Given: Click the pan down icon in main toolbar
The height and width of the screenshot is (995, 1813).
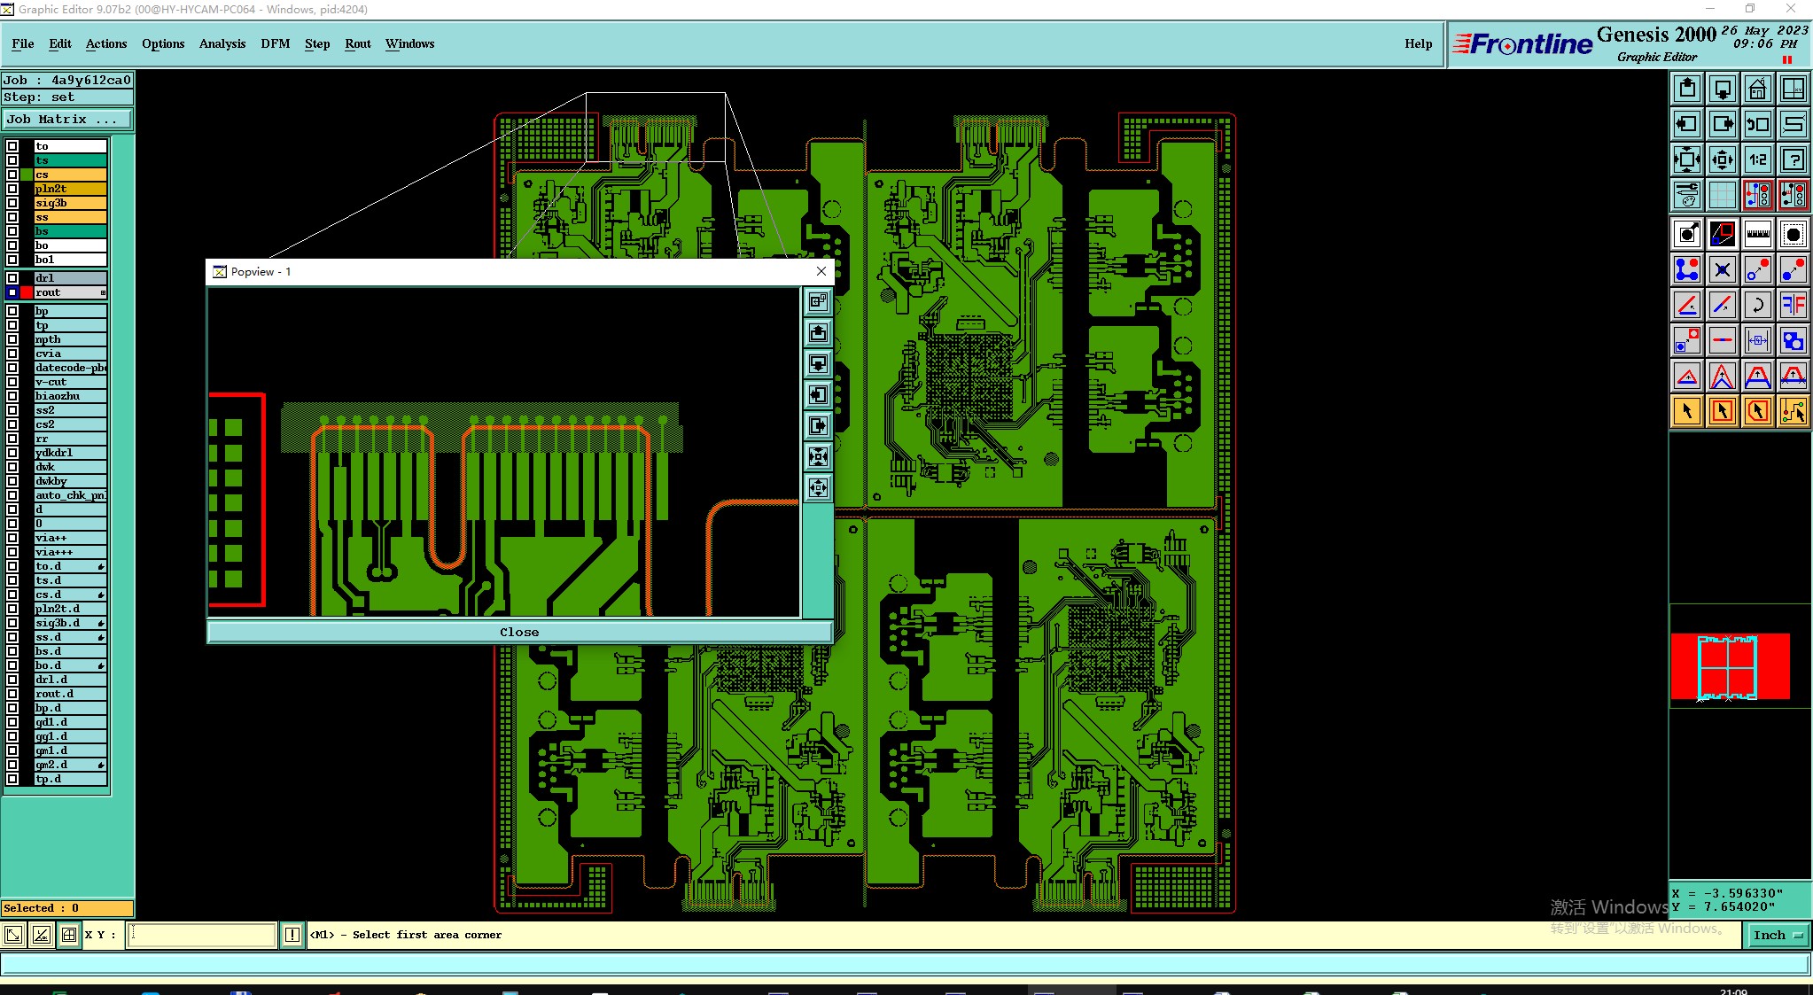Looking at the screenshot, I should (1723, 89).
